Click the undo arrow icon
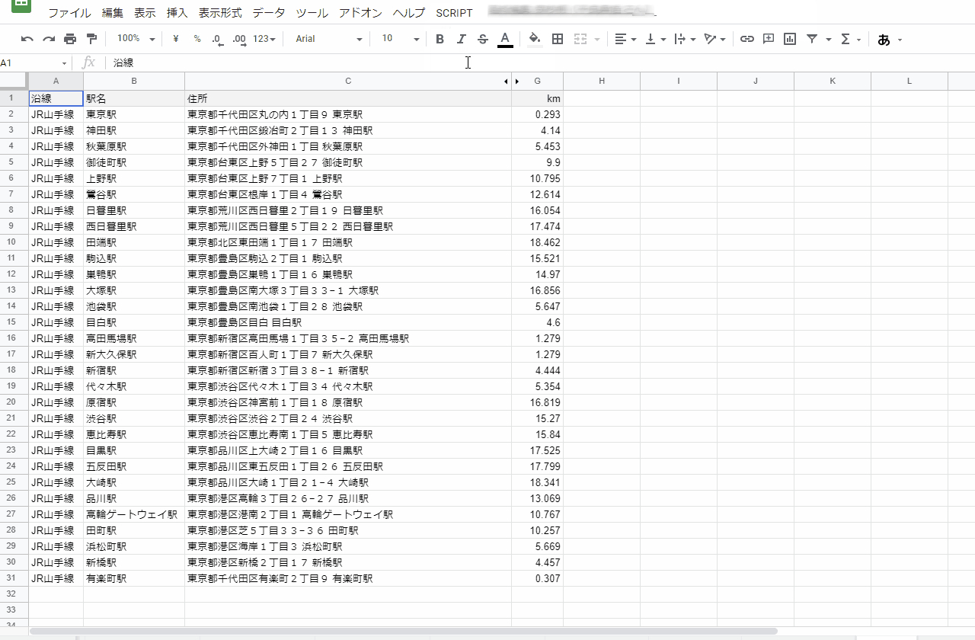 point(27,39)
